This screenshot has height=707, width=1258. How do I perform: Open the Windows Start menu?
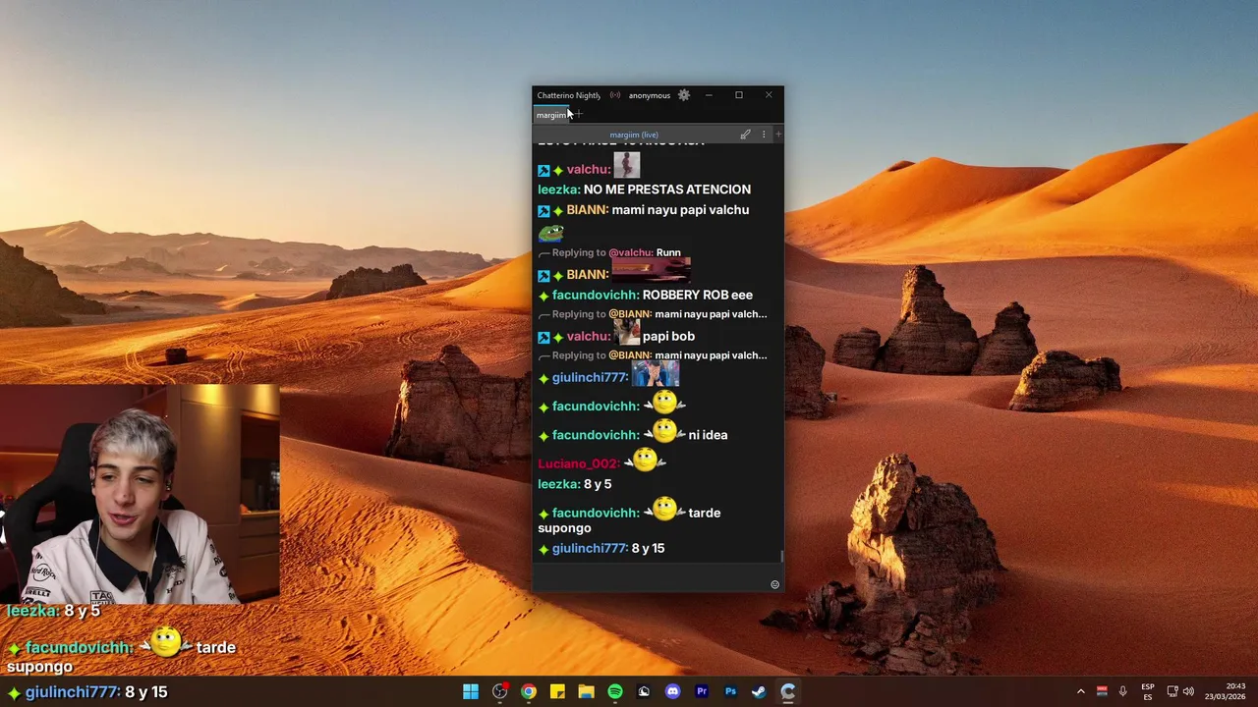tap(471, 691)
